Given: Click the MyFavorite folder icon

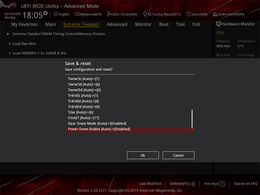Looking at the screenshot, I should click(x=77, y=14).
